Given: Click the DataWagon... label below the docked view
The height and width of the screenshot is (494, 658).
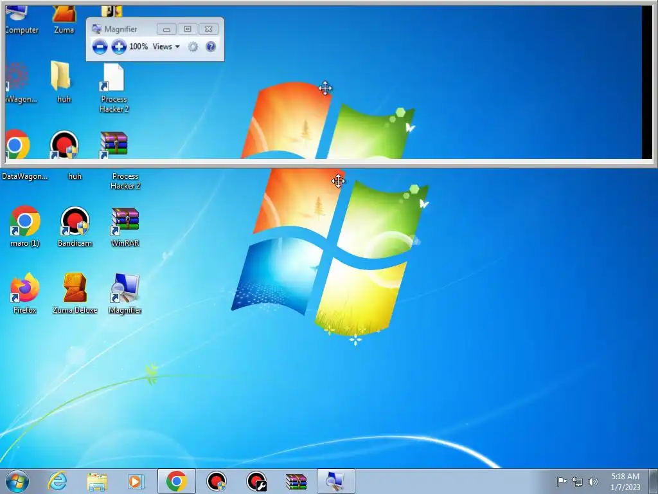Looking at the screenshot, I should (25, 176).
